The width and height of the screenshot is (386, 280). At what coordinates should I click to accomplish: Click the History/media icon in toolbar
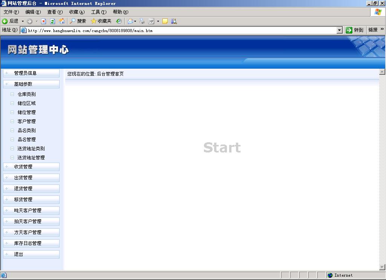(119, 21)
